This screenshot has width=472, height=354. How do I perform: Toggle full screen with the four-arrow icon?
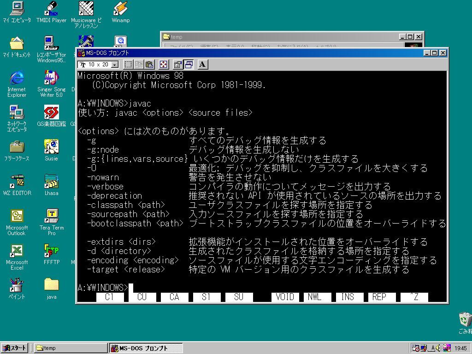(164, 65)
